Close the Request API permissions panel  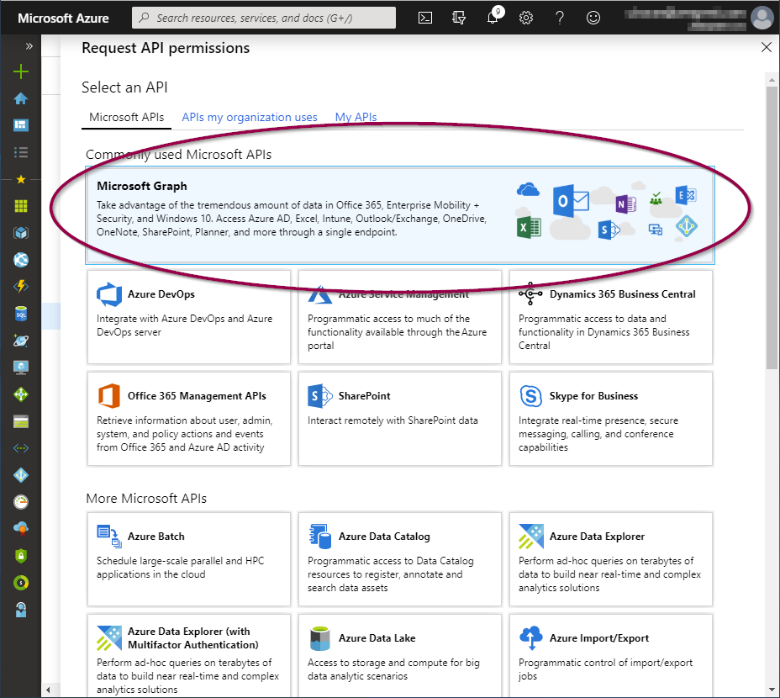tap(767, 47)
